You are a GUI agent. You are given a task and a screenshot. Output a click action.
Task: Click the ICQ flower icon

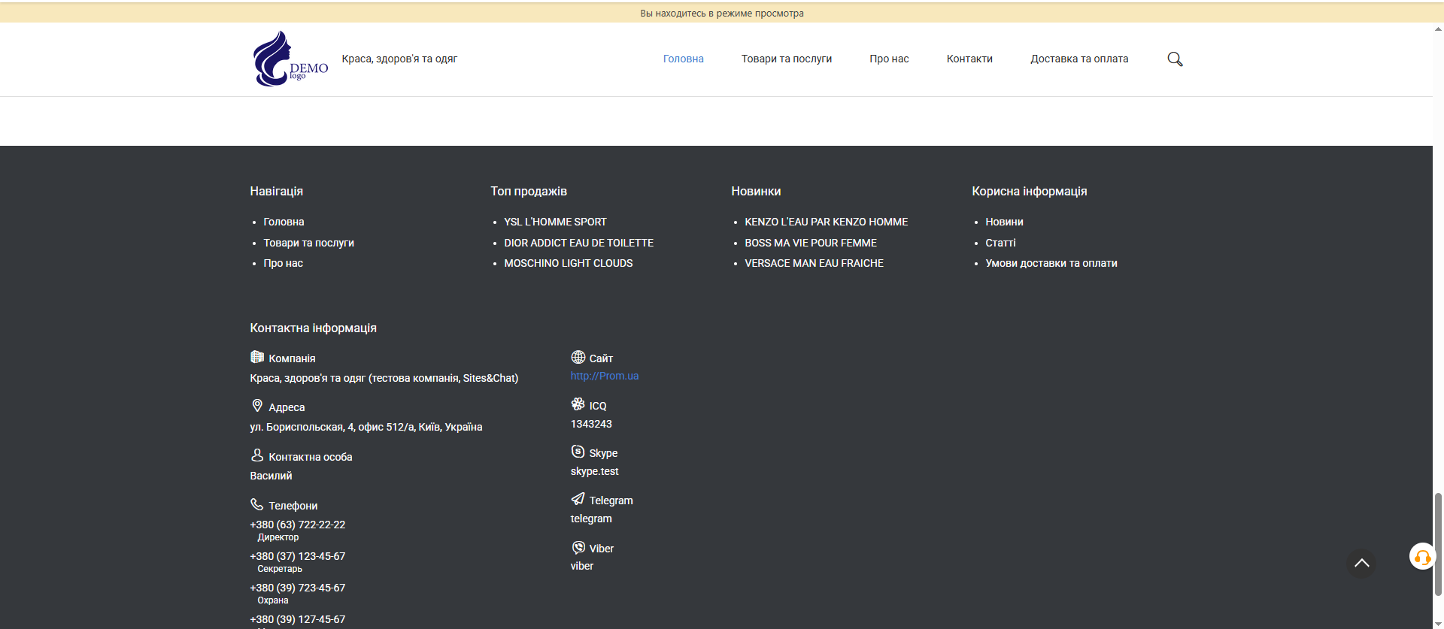(578, 404)
